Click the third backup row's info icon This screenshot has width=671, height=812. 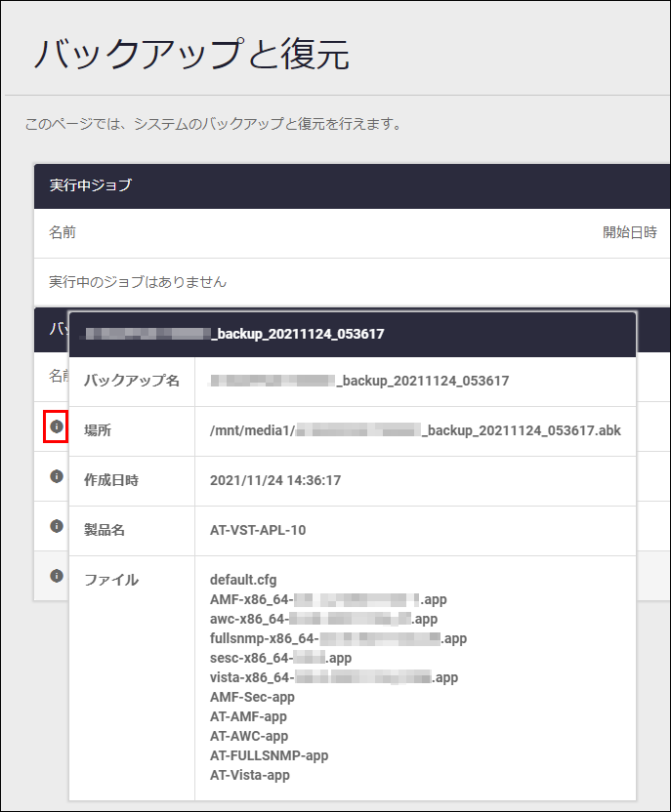[56, 526]
